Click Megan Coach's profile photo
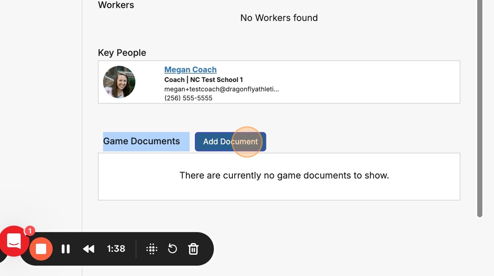The width and height of the screenshot is (494, 276). 119,82
